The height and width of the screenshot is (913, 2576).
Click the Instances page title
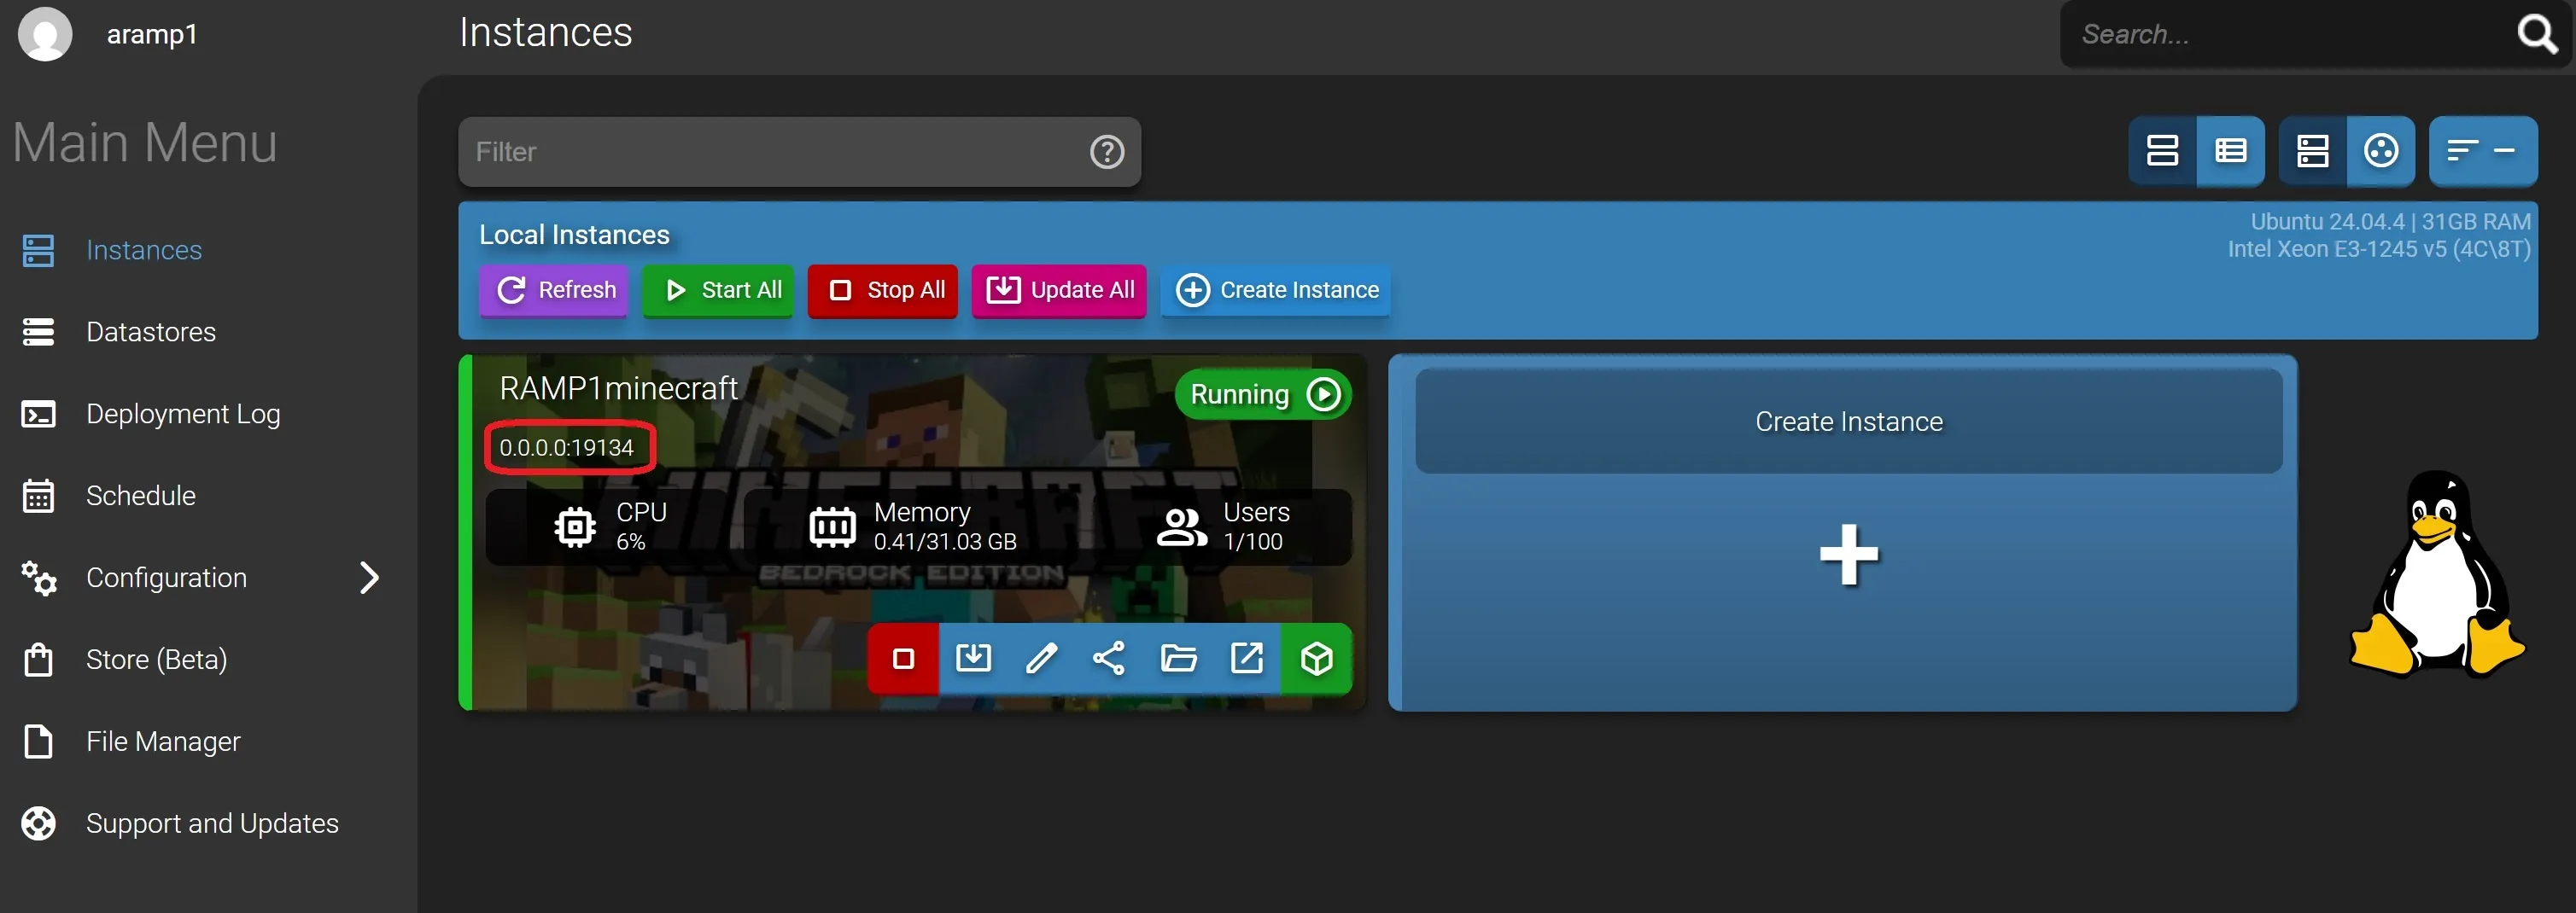[x=546, y=32]
